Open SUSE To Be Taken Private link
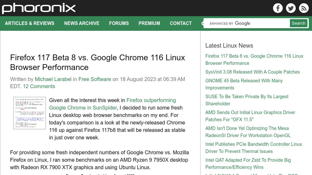The image size is (312, 175). coord(247,100)
